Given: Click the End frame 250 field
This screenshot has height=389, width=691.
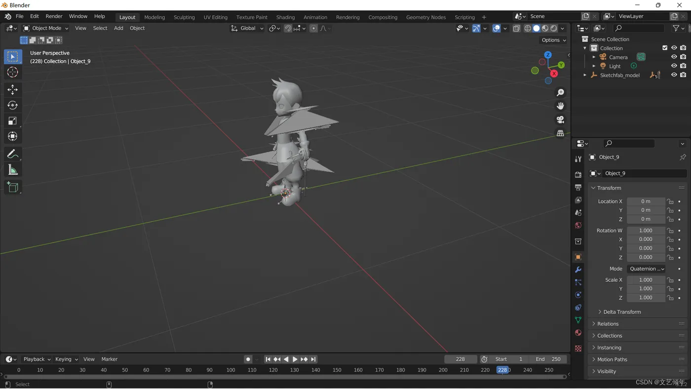Looking at the screenshot, I should [x=548, y=359].
